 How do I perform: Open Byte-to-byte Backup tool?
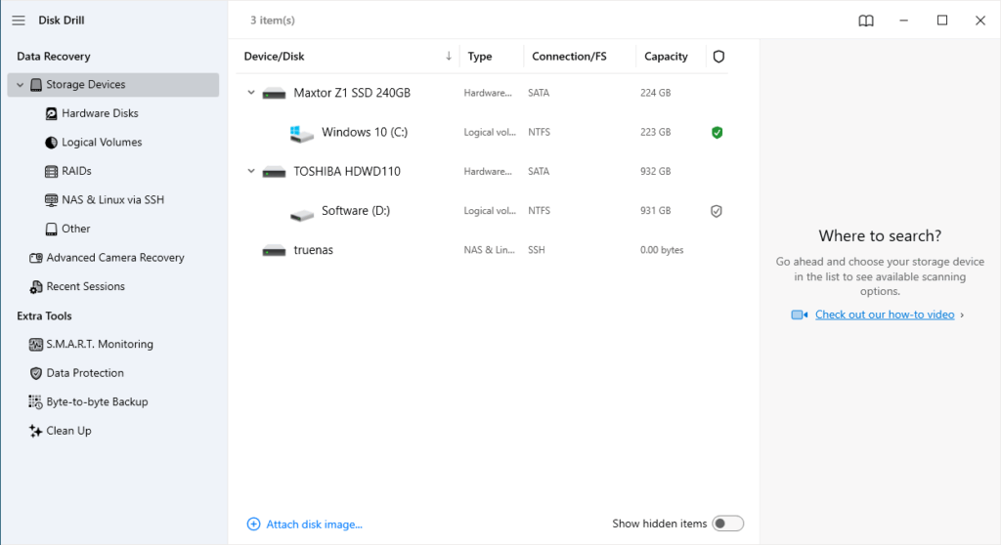click(97, 402)
